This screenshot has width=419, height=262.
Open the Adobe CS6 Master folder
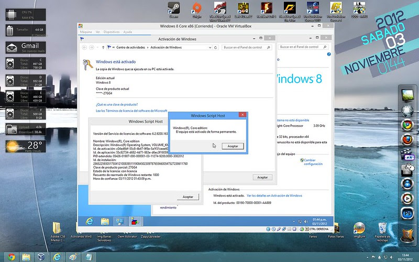pyautogui.click(x=58, y=232)
